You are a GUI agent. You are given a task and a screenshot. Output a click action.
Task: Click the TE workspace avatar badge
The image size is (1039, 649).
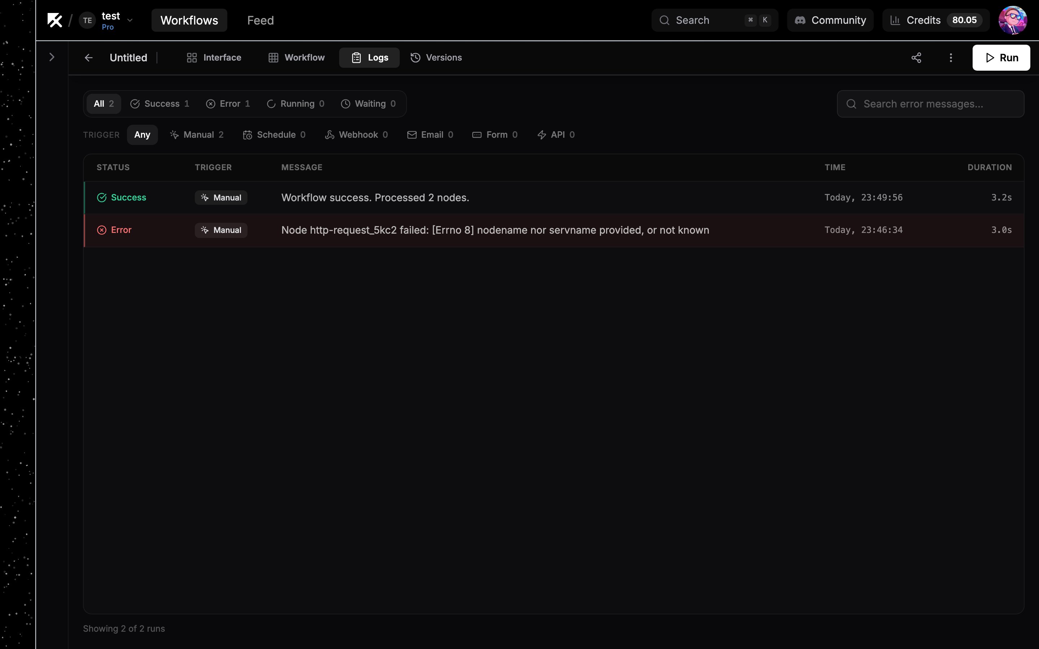(x=87, y=20)
